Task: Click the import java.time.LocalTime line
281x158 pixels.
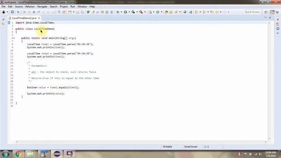Action: pyautogui.click(x=35, y=23)
